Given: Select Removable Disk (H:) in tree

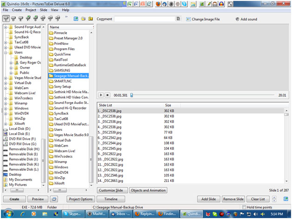Looking at the screenshot, I should 24,149.
